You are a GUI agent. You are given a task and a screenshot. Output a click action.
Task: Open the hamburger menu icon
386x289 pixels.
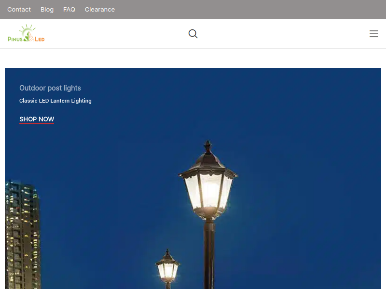[x=373, y=34]
